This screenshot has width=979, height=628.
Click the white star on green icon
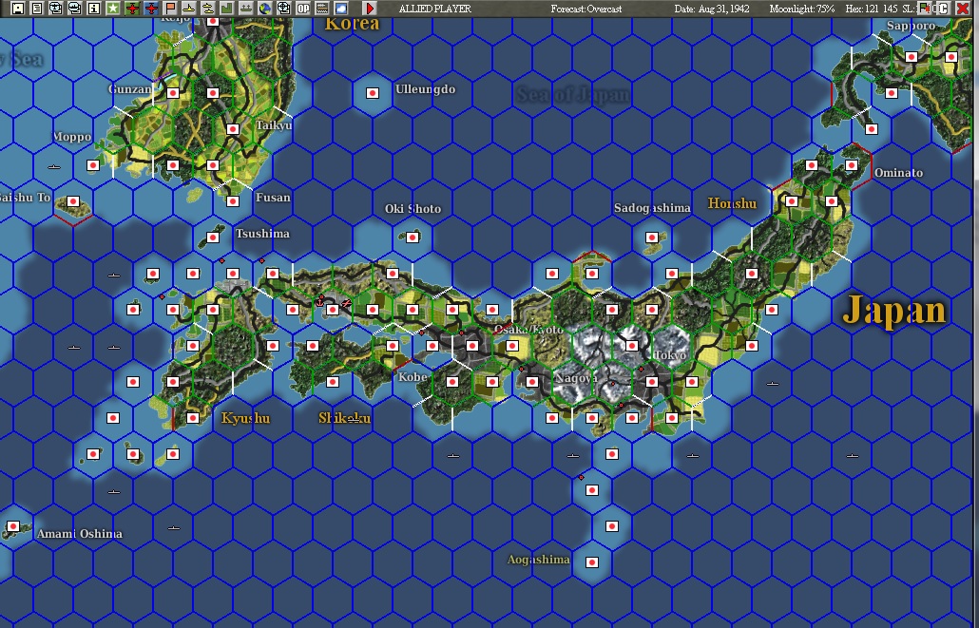113,9
